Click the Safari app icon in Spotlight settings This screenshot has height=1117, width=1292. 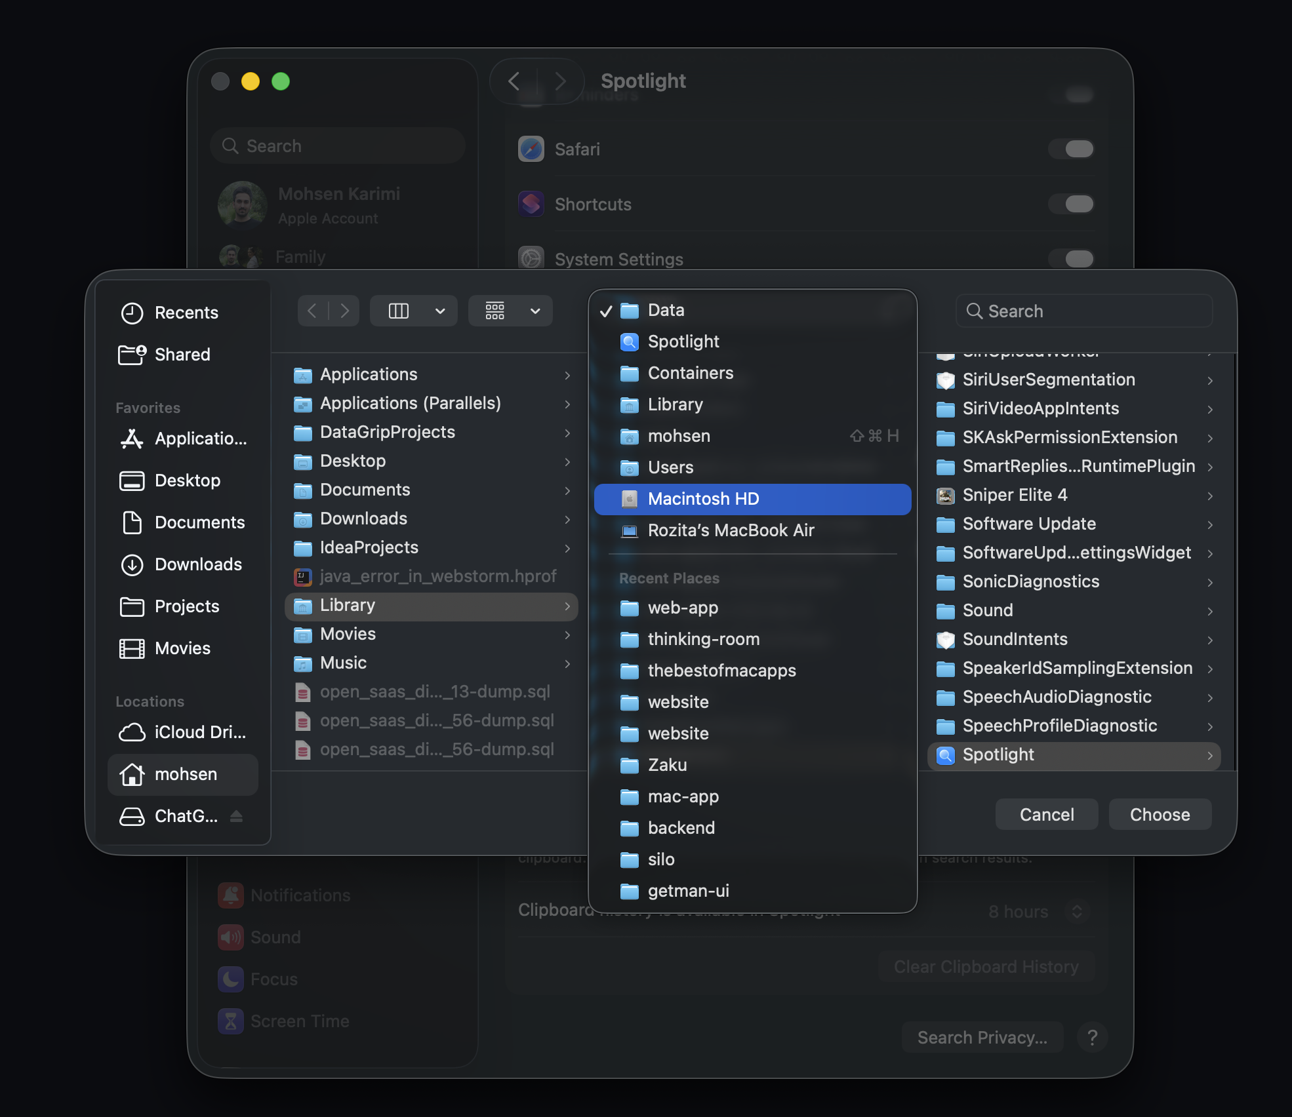[x=531, y=149]
